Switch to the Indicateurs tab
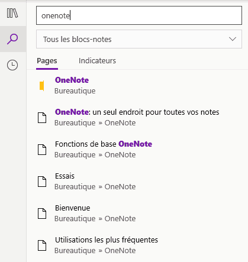This screenshot has height=262, width=248. [97, 61]
